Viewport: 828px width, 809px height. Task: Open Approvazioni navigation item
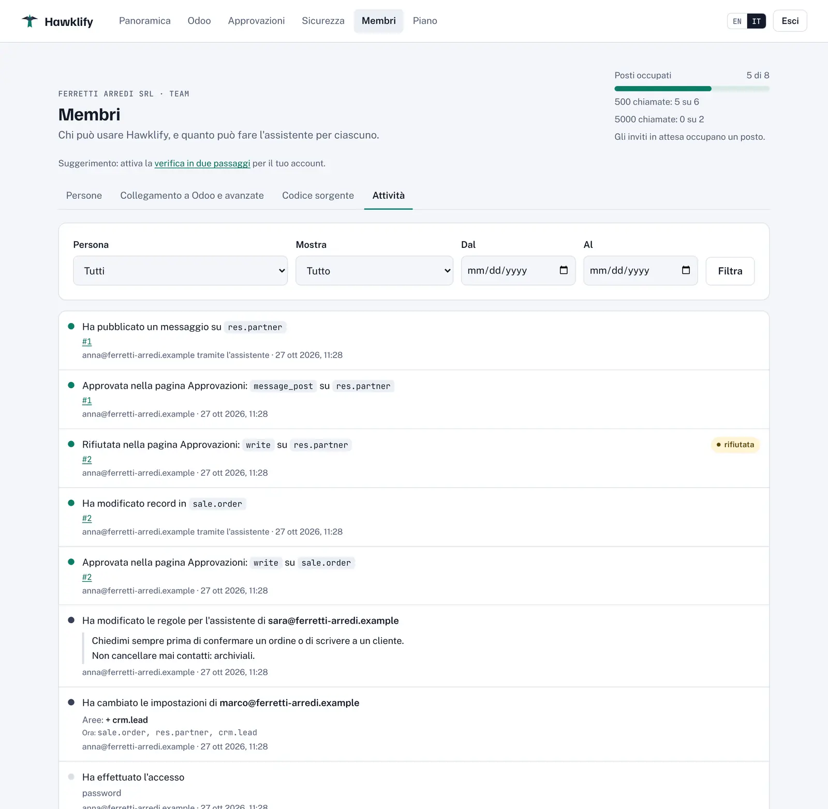[256, 21]
